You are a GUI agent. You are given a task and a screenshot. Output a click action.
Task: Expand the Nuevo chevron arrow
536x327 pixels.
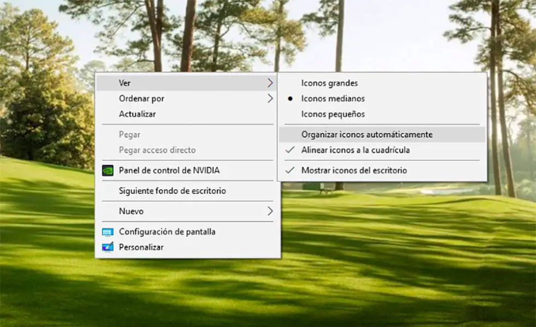click(x=270, y=212)
